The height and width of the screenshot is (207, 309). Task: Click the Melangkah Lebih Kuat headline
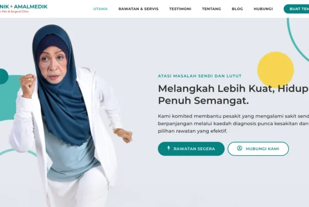tap(233, 95)
